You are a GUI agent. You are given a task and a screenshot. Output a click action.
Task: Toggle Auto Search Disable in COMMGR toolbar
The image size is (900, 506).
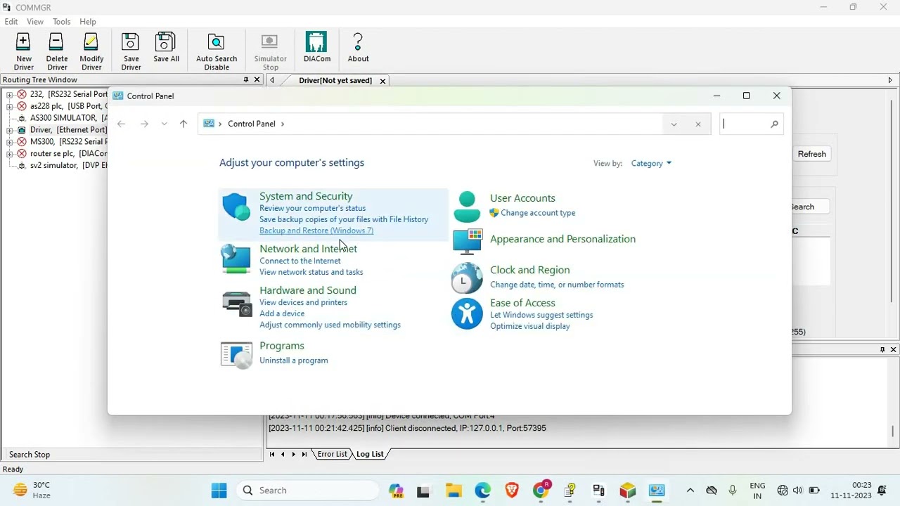[x=217, y=51]
